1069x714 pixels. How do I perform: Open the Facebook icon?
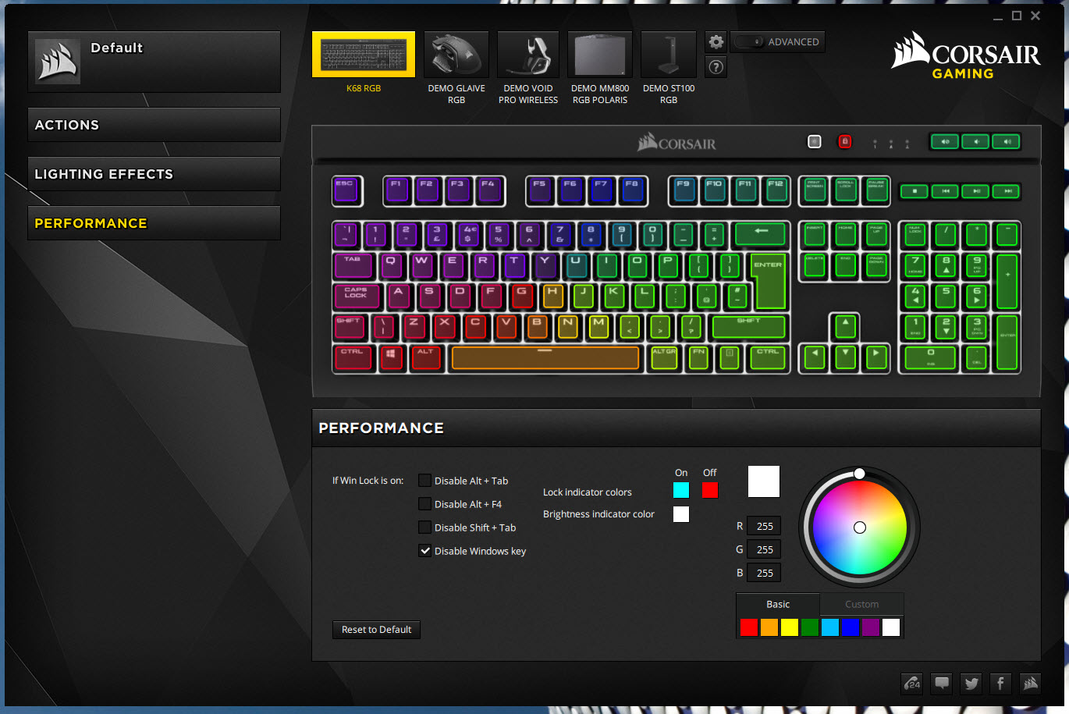pyautogui.click(x=1001, y=684)
